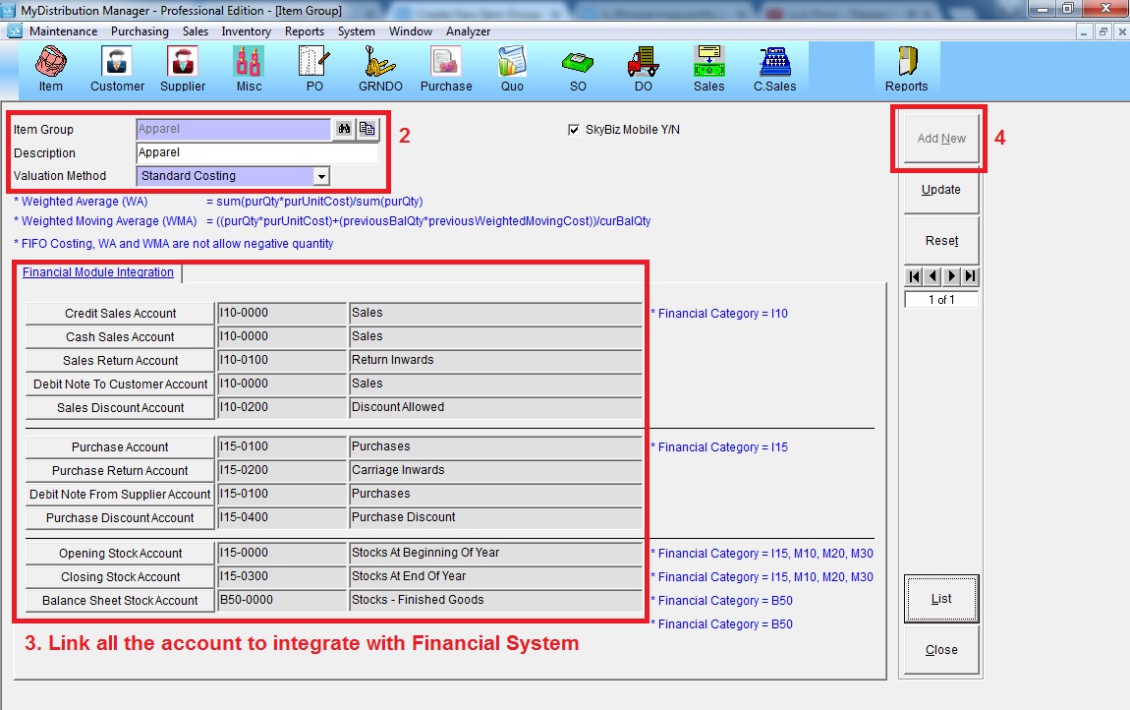Open the Quo quotation icon
Viewport: 1130px width, 710px height.
512,69
